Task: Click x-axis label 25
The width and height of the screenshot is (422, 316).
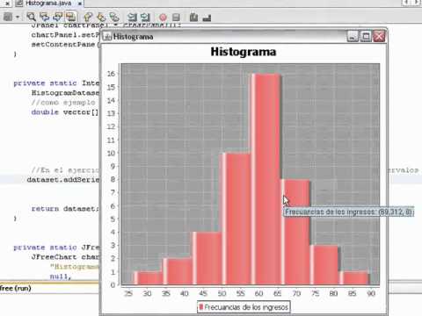Action: pyautogui.click(x=128, y=293)
